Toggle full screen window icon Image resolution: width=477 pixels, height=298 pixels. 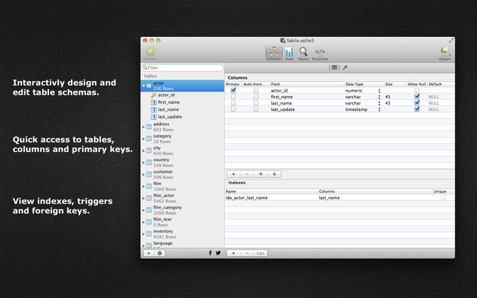pos(451,41)
